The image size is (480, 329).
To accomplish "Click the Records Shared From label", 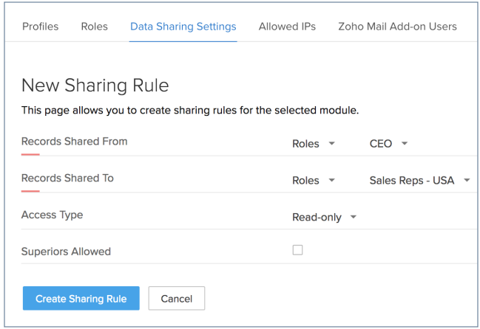I will click(74, 142).
